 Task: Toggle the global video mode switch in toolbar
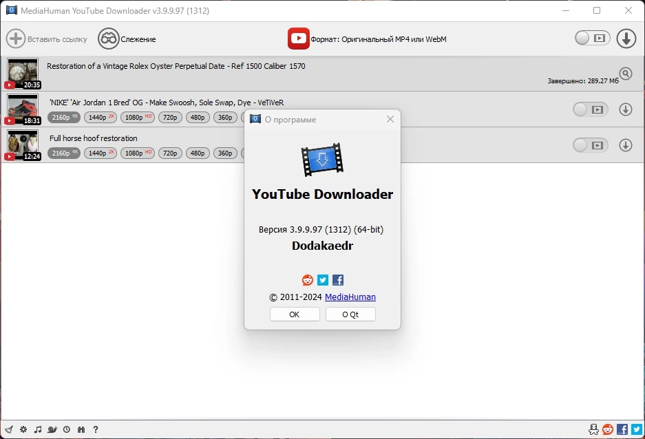593,39
